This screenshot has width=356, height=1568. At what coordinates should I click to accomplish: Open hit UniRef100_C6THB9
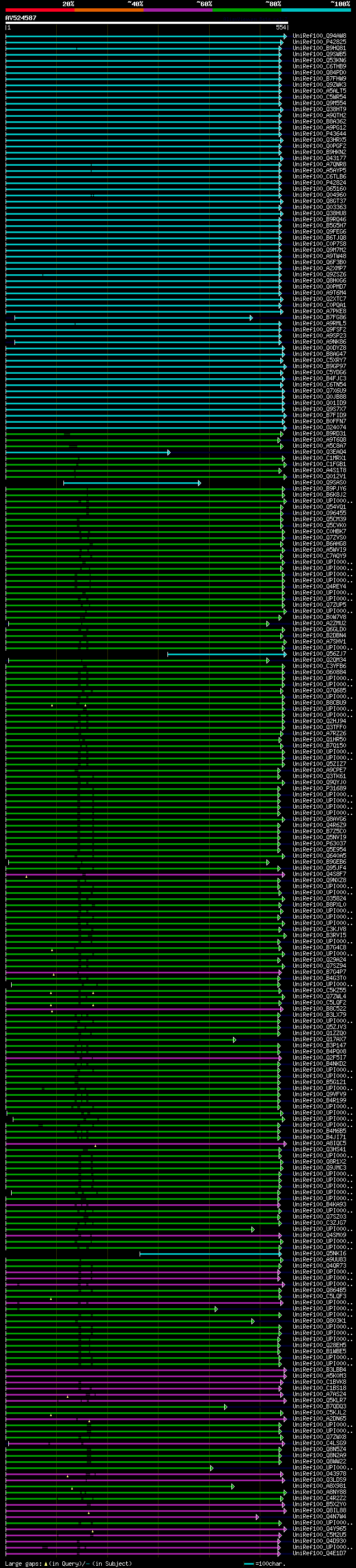tap(319, 66)
